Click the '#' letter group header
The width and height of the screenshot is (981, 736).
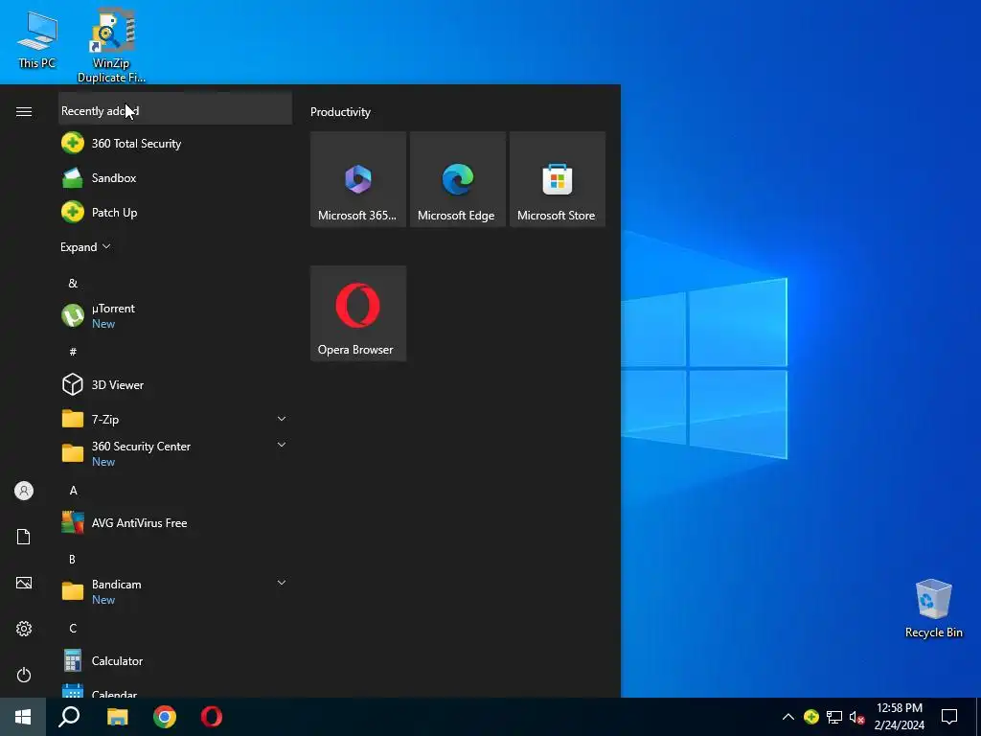tap(73, 352)
